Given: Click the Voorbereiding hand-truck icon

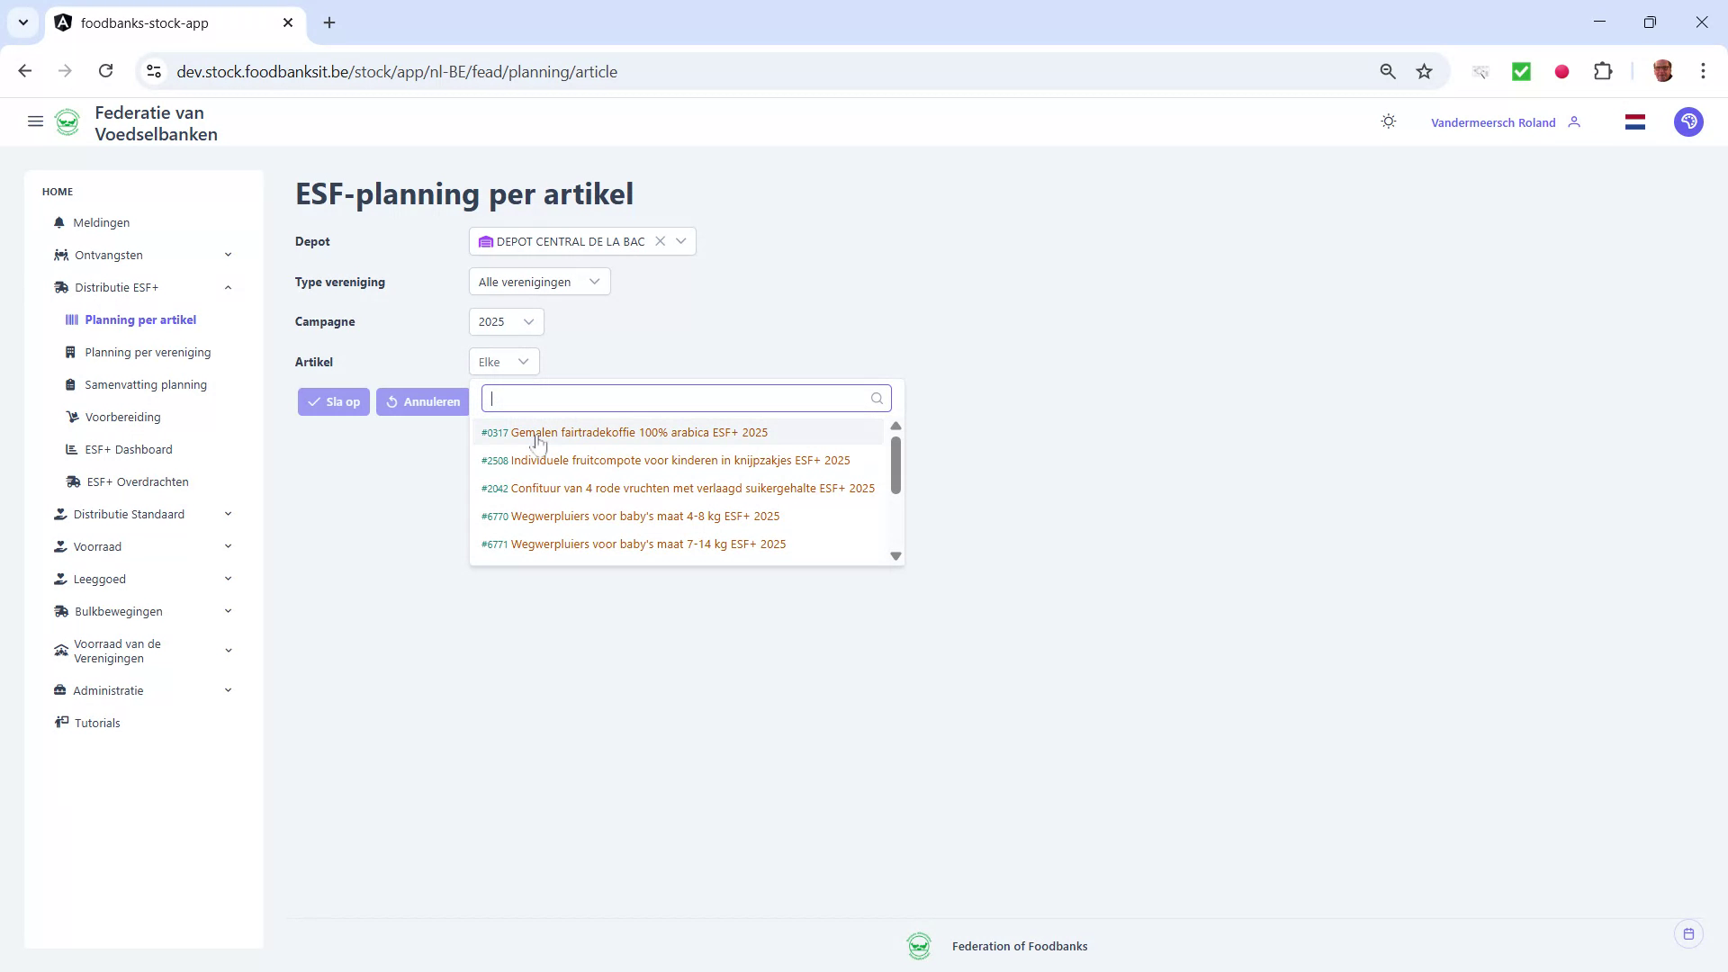Looking at the screenshot, I should (72, 417).
